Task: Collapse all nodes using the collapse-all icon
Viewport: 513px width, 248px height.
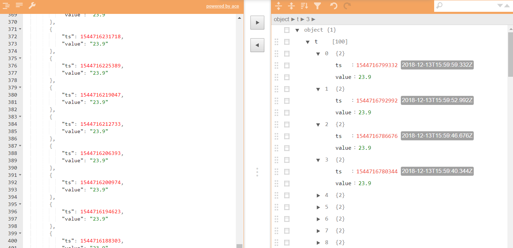Action: (291, 6)
